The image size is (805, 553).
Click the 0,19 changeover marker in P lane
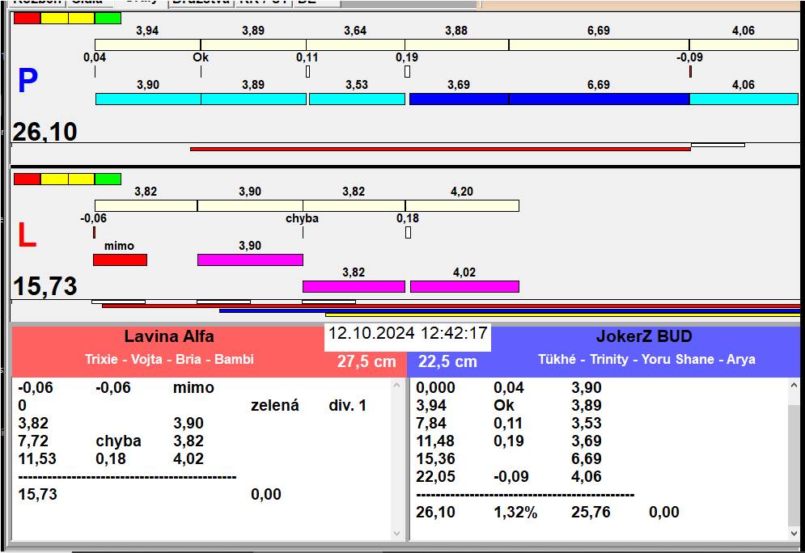[x=407, y=71]
